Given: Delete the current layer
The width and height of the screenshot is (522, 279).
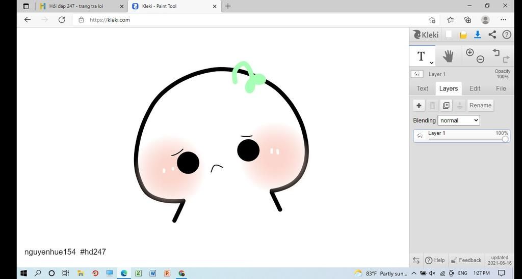Looking at the screenshot, I should (x=432, y=106).
